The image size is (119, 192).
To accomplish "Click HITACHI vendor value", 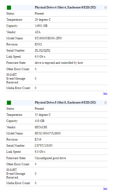I will [x=41, y=127].
